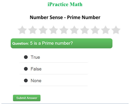The height and width of the screenshot is (104, 132).
Task: Click the seventh progress star
Action: click(x=85, y=30)
